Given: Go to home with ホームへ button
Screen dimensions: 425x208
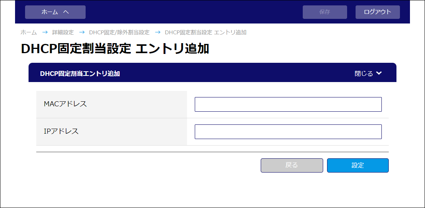Looking at the screenshot, I should [x=55, y=12].
